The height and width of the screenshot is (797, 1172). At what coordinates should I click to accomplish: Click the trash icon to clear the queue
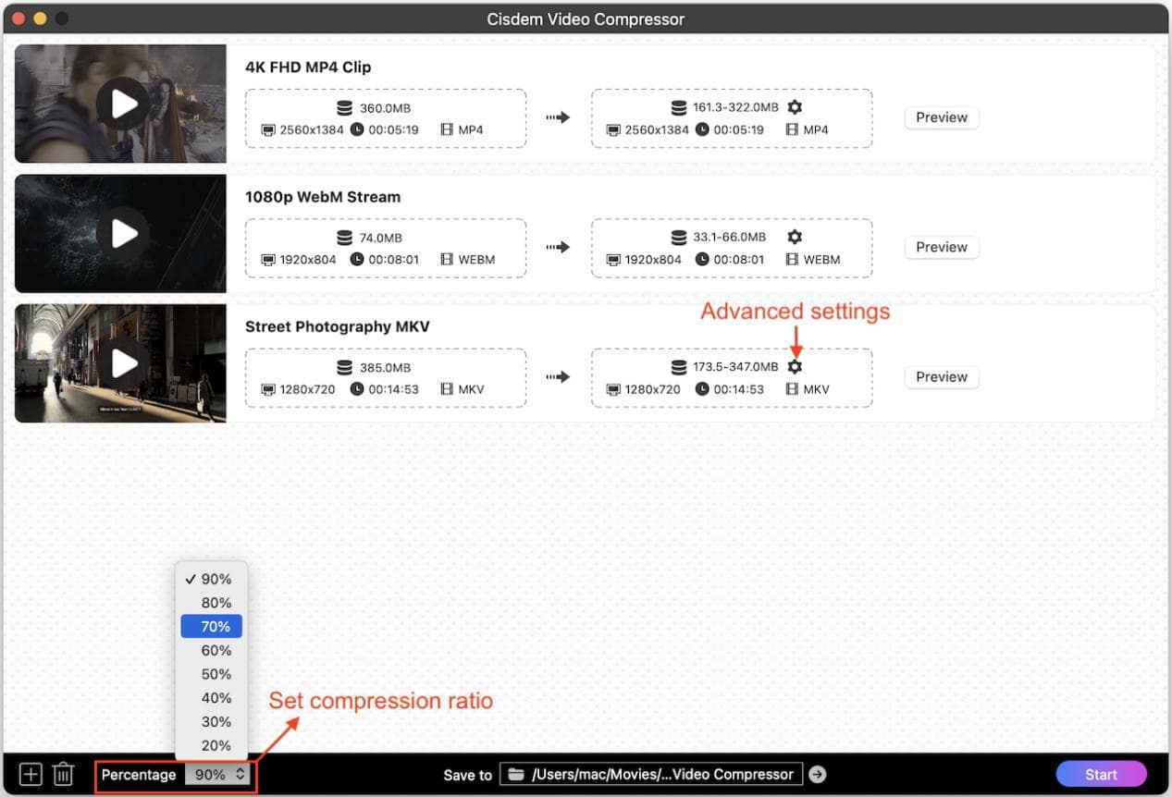[62, 774]
